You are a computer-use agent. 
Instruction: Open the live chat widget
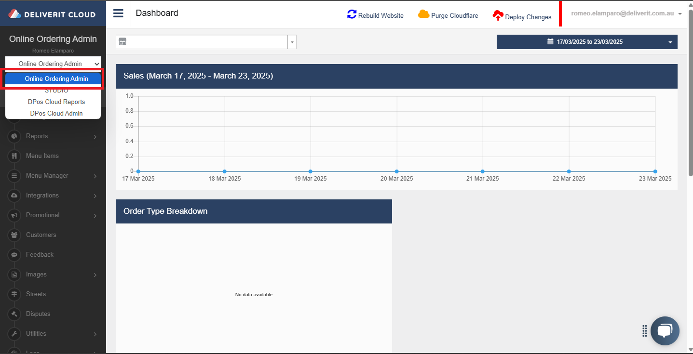point(665,331)
